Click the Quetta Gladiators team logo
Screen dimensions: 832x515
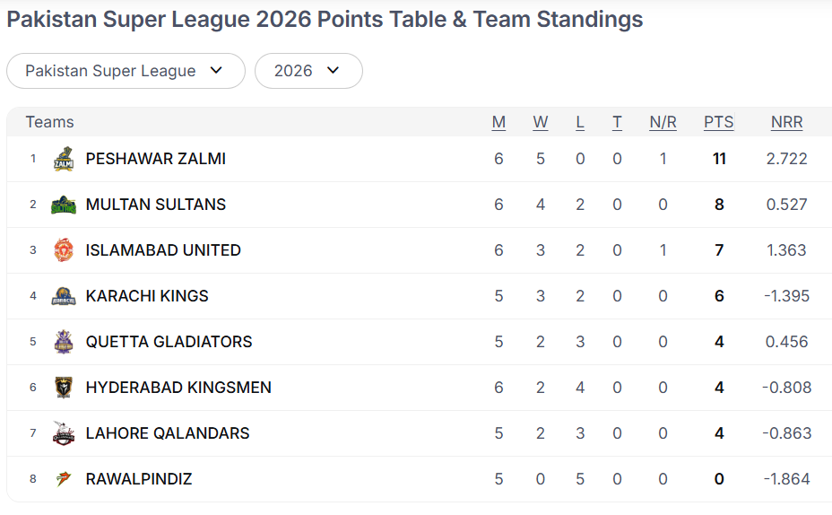point(63,342)
